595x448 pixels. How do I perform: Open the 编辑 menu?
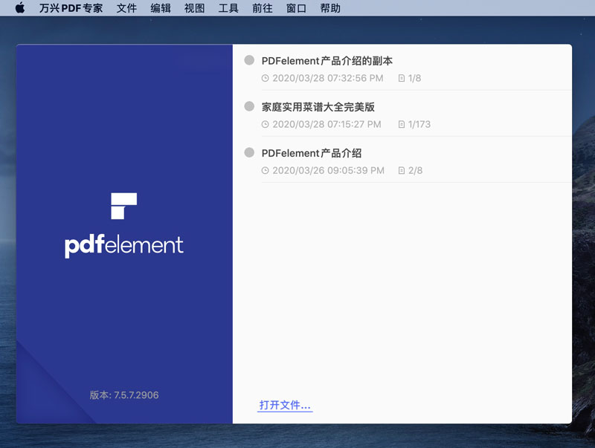coord(161,9)
